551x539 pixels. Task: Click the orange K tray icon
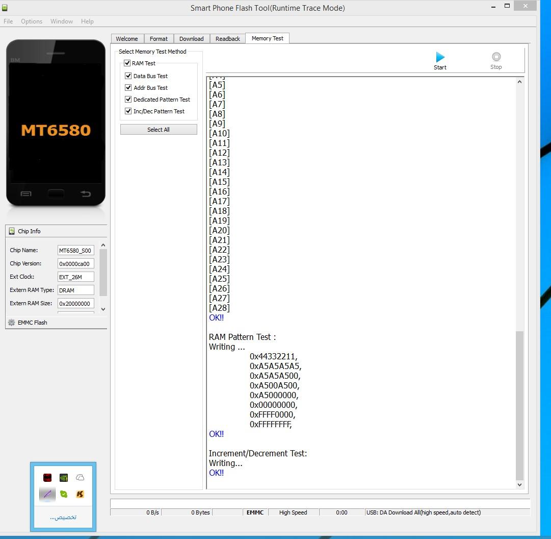click(80, 494)
